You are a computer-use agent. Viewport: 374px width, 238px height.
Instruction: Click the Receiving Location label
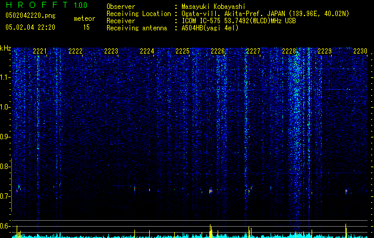(x=139, y=14)
